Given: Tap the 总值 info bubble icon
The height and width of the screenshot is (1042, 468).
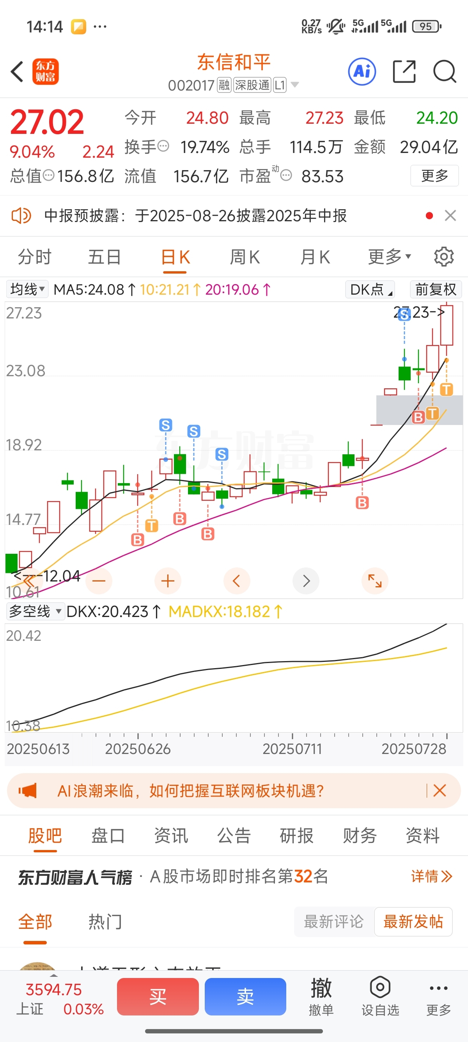Looking at the screenshot, I should (48, 176).
